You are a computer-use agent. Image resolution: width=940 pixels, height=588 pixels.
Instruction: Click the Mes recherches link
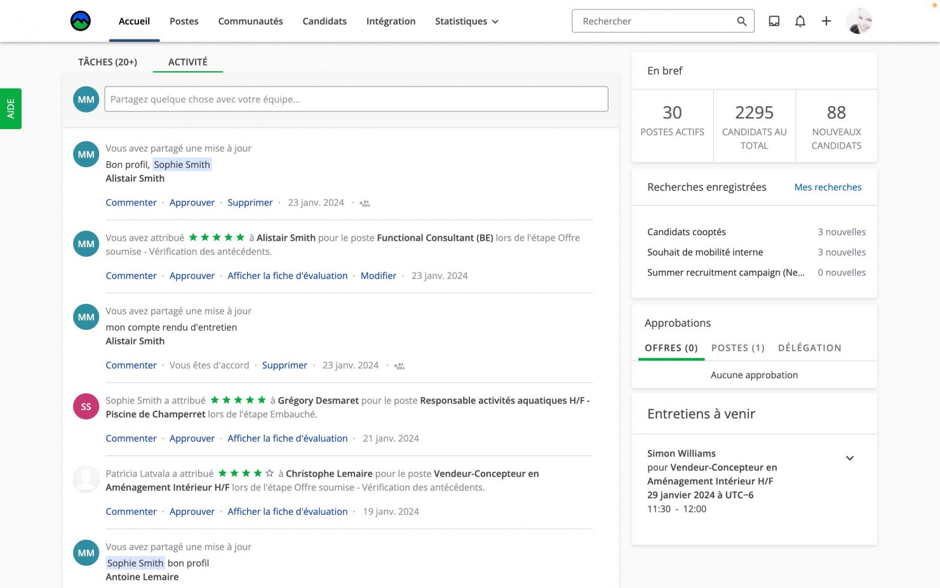828,187
